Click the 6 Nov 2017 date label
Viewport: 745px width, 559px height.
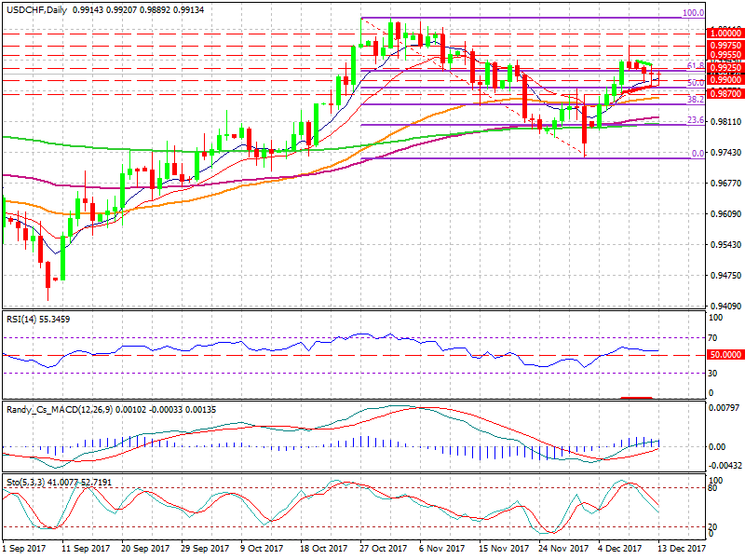[x=436, y=550]
